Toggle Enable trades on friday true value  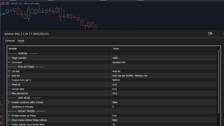164,116
